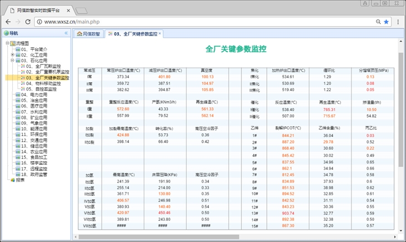This screenshot has height=242, width=406.
Task: Click the icon beside 11、环保应用
Action: [18, 134]
